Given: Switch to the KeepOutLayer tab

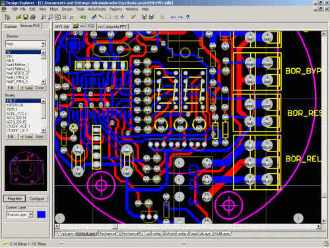Looking at the screenshot, I should pos(200,233).
